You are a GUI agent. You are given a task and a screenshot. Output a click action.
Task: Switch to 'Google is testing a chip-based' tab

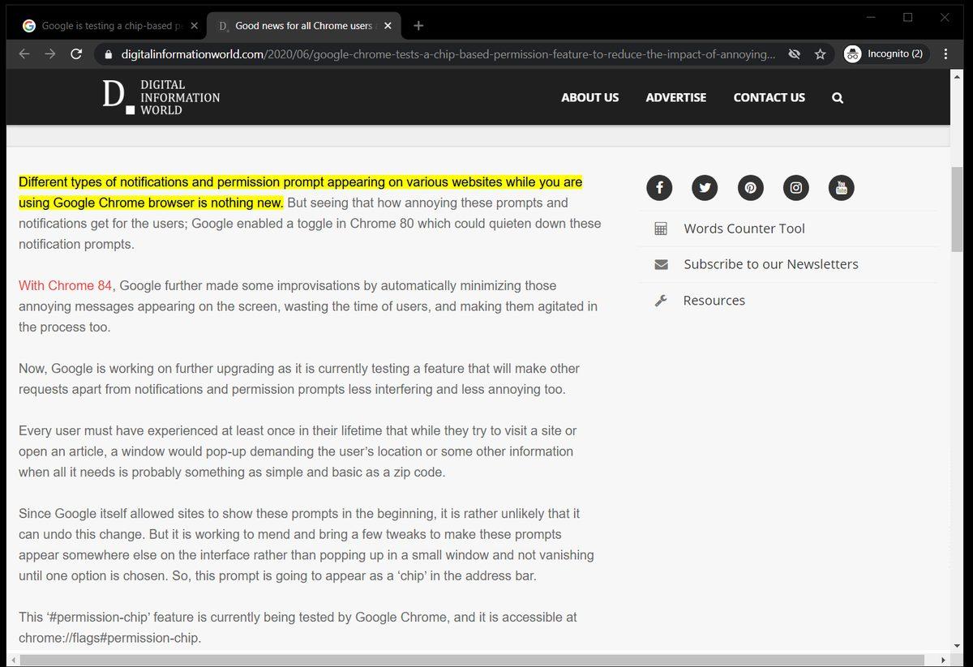coord(105,26)
